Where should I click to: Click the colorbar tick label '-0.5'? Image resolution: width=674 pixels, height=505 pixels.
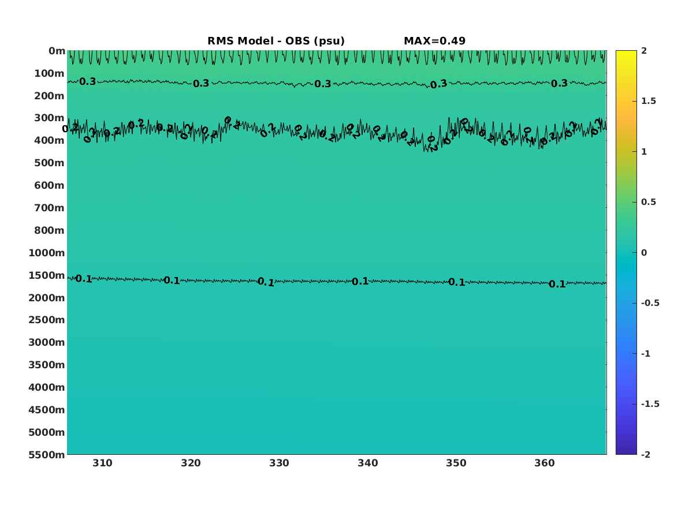(x=650, y=303)
